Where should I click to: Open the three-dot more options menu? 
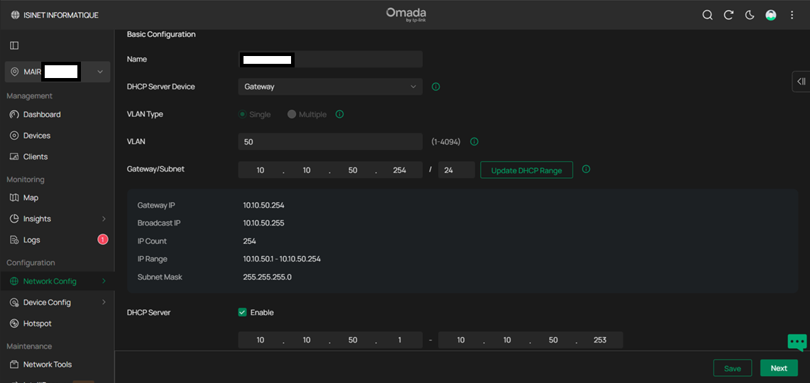coord(792,15)
